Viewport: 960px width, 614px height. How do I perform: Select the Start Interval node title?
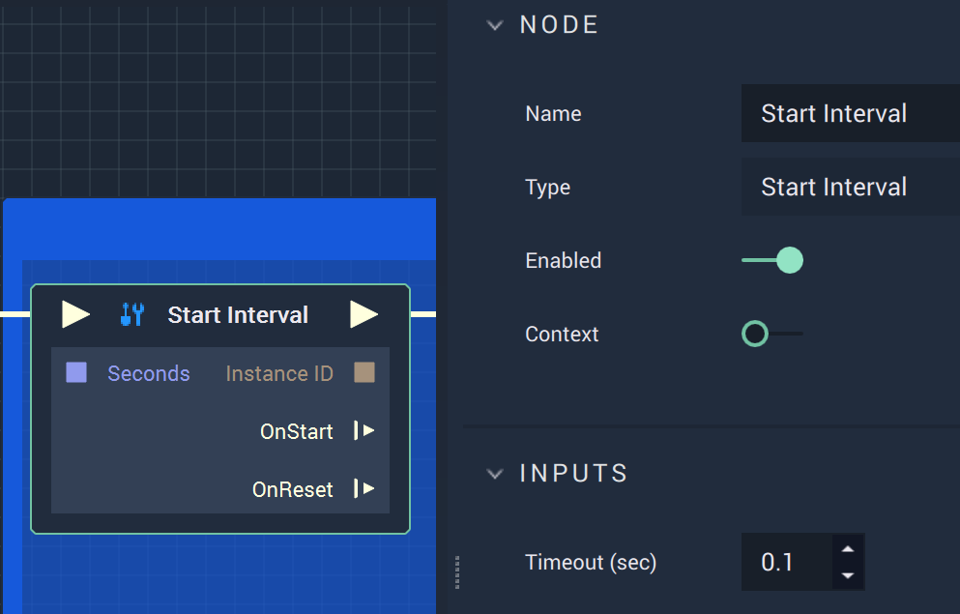coord(238,314)
